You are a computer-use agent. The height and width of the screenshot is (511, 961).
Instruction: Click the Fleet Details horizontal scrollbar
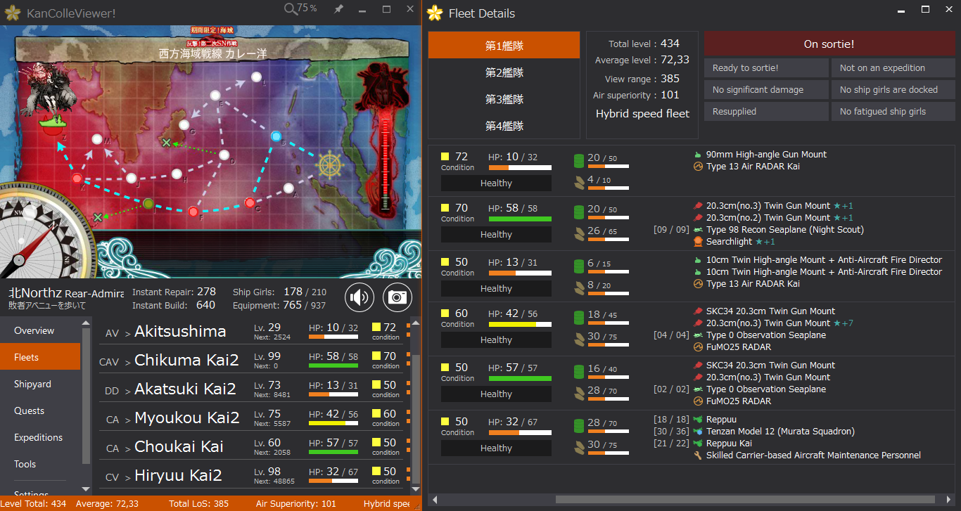click(746, 500)
